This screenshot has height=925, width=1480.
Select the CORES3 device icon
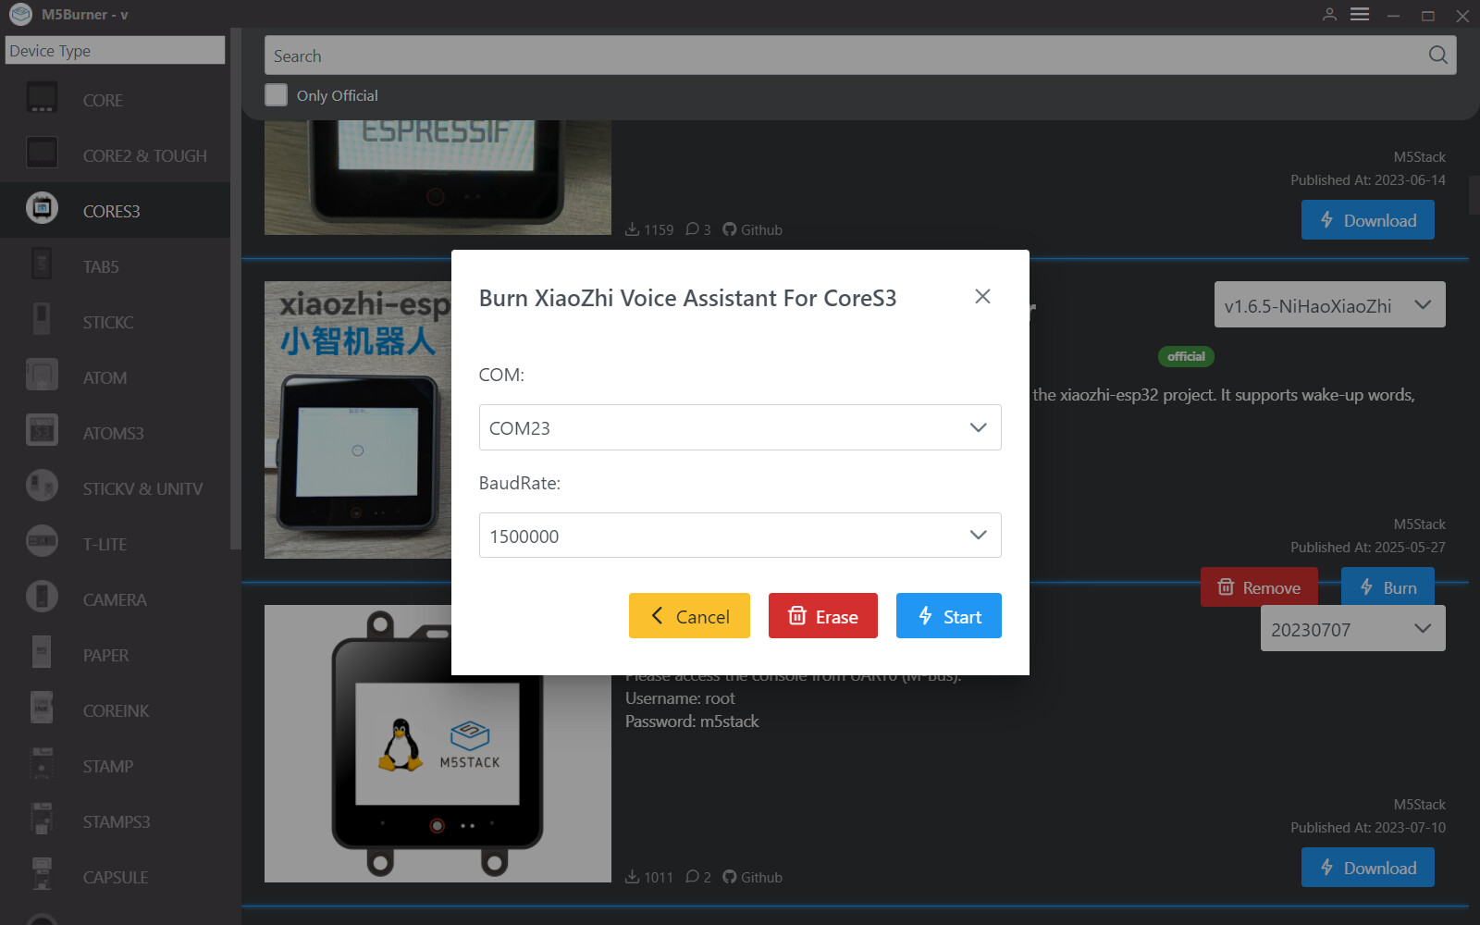pyautogui.click(x=42, y=209)
